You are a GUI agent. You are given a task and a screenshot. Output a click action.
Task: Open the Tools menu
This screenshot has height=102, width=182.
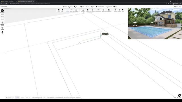click(x=92, y=7)
